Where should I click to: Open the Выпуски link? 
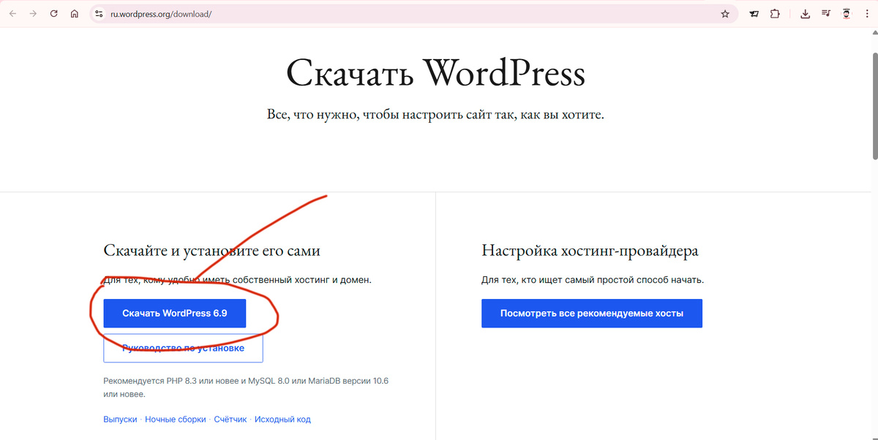[x=120, y=420]
